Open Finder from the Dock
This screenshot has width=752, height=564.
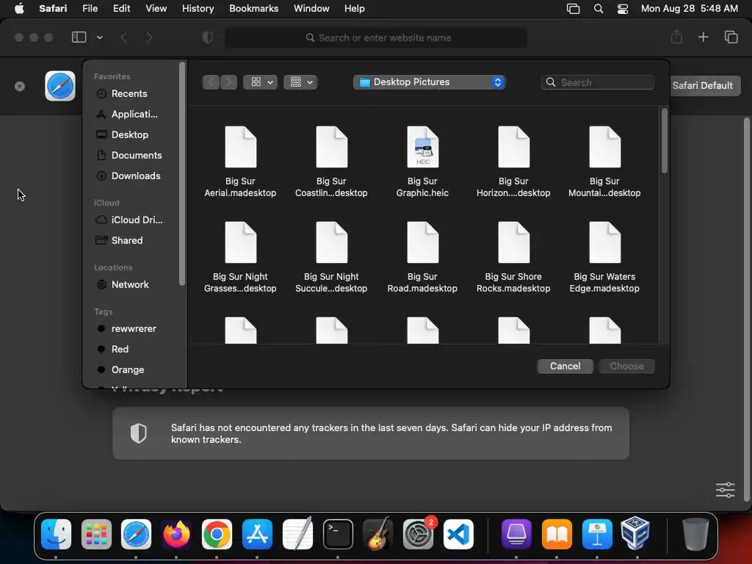(x=56, y=534)
